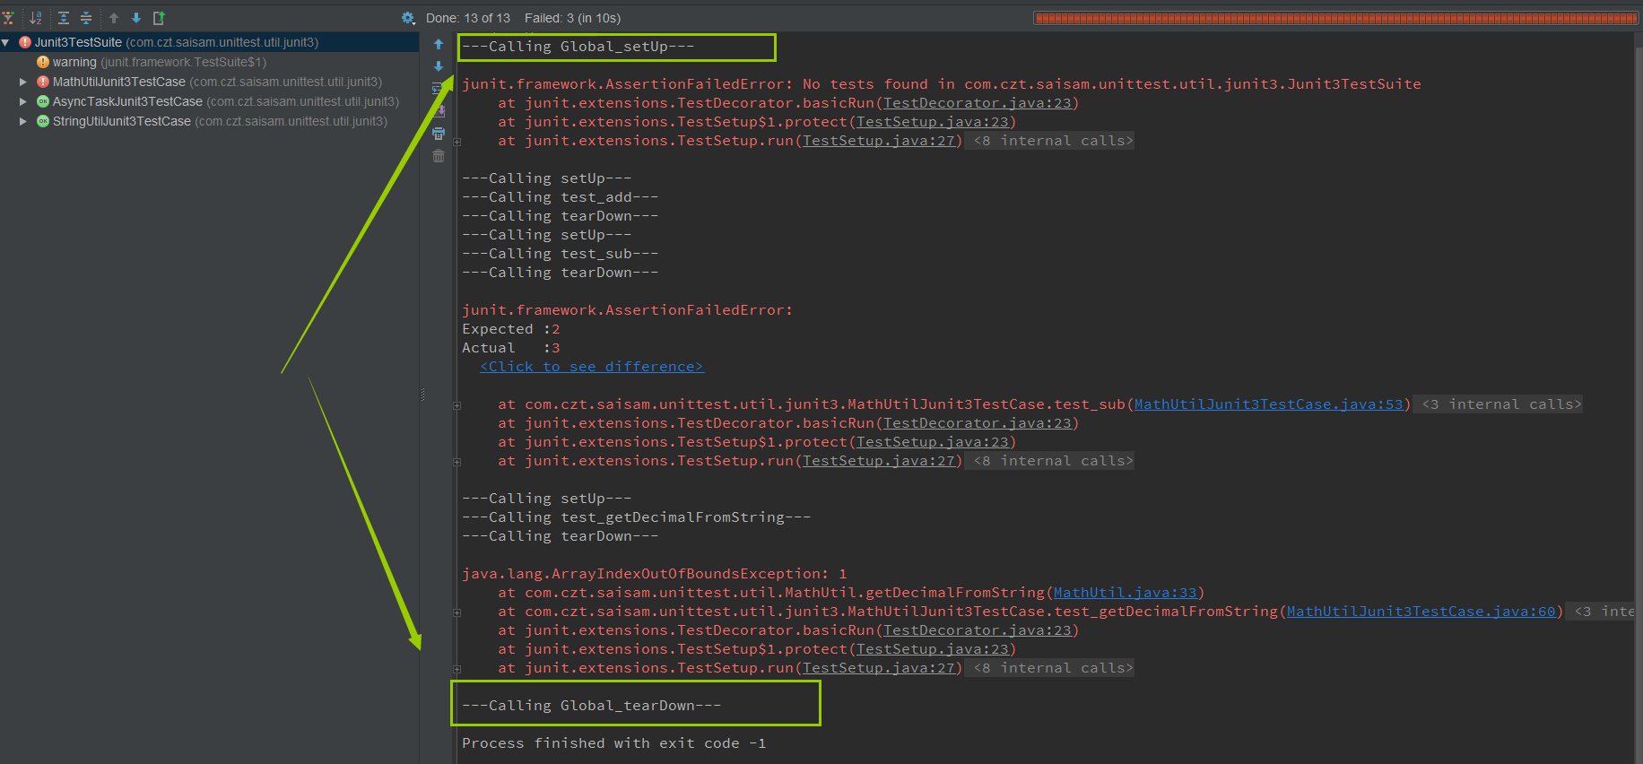The image size is (1643, 764).
Task: Click the red failed status icon of MathUtilJunit3TestCase
Action: (x=43, y=82)
